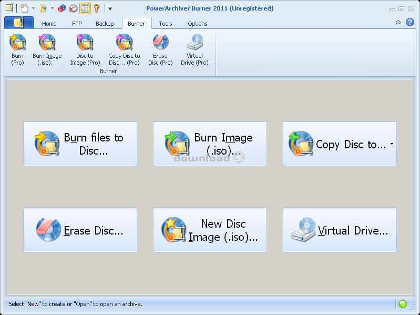Click the Burn files to Disc... button
Screen dimensions: 420x315
(80, 144)
